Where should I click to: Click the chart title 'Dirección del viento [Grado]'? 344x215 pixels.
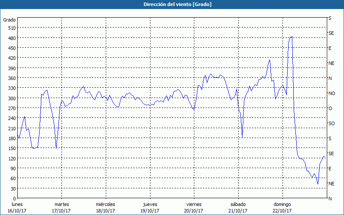point(172,4)
